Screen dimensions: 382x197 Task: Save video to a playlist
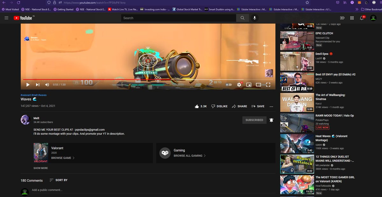258,106
